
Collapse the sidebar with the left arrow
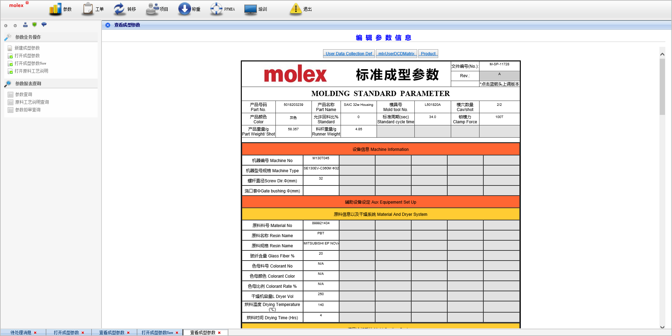(6, 25)
